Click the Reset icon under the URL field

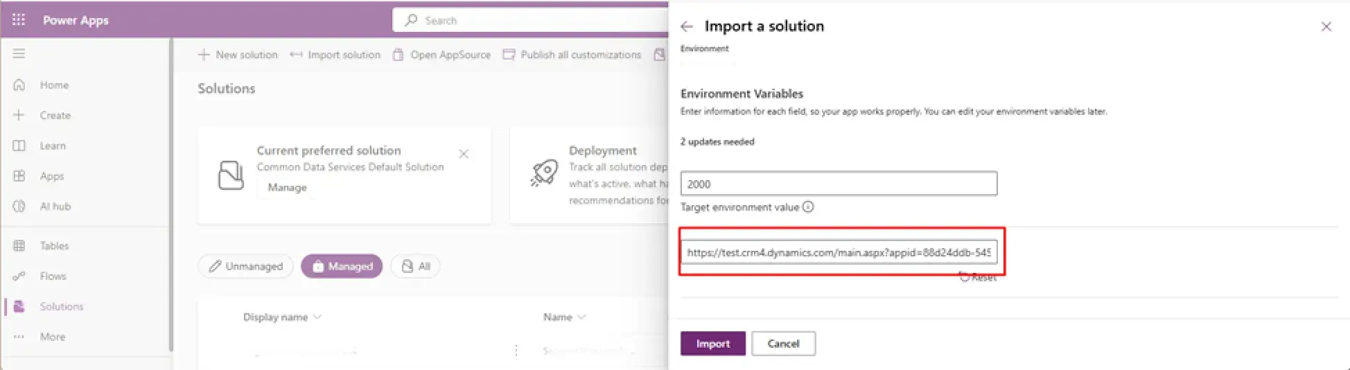(x=964, y=276)
